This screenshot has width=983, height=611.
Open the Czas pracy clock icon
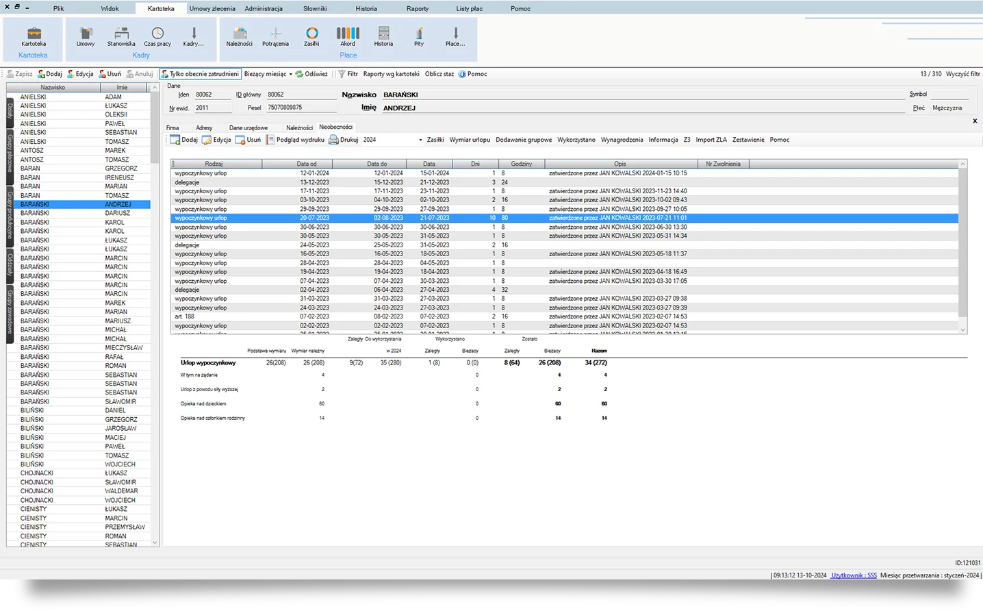click(x=157, y=36)
